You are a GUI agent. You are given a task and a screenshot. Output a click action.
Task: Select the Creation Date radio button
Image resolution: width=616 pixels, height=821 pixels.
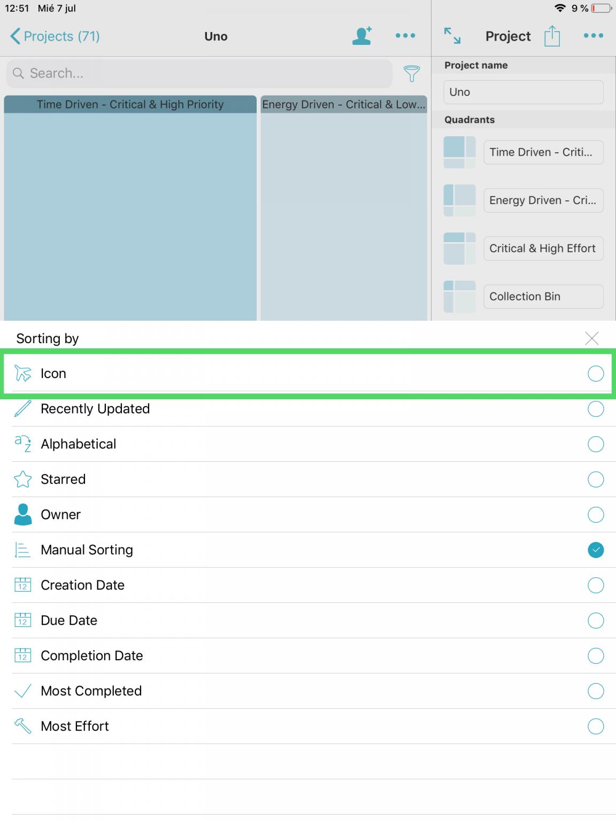point(596,585)
